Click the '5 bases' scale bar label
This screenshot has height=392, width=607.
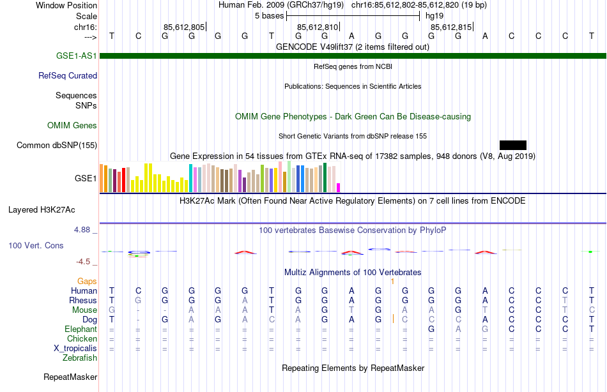coord(270,16)
